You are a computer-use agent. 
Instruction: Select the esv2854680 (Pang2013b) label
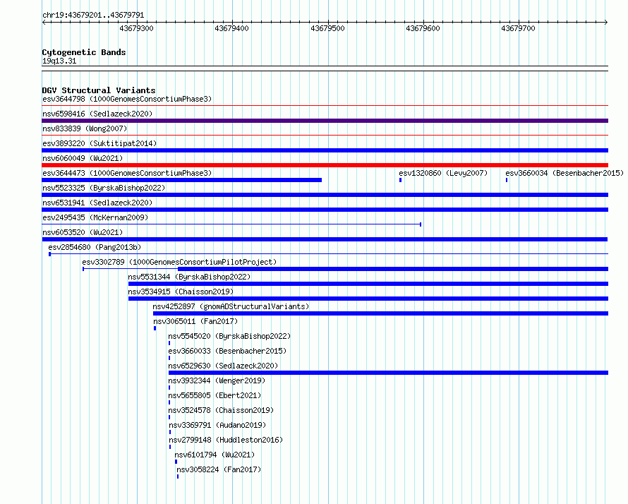tap(95, 247)
